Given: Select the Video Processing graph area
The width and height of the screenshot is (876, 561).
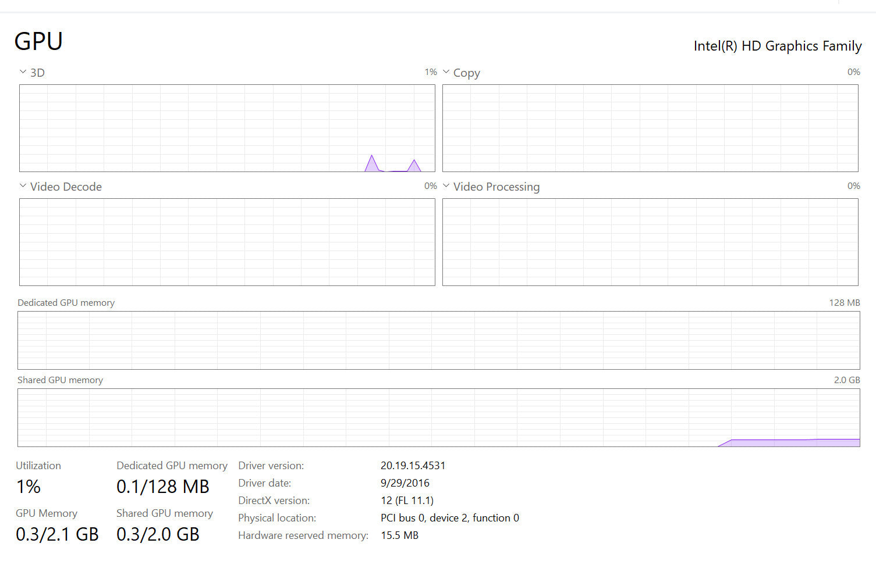Looking at the screenshot, I should click(650, 242).
